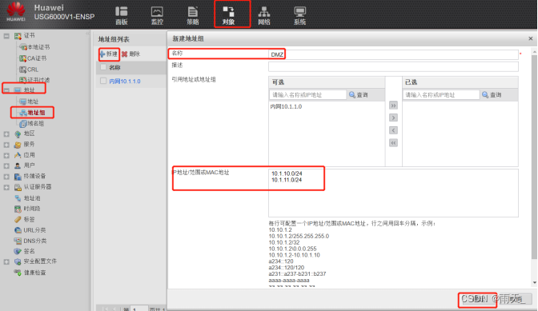Expand the 地区 region node
Viewport: 538px width, 311px height.
6,134
